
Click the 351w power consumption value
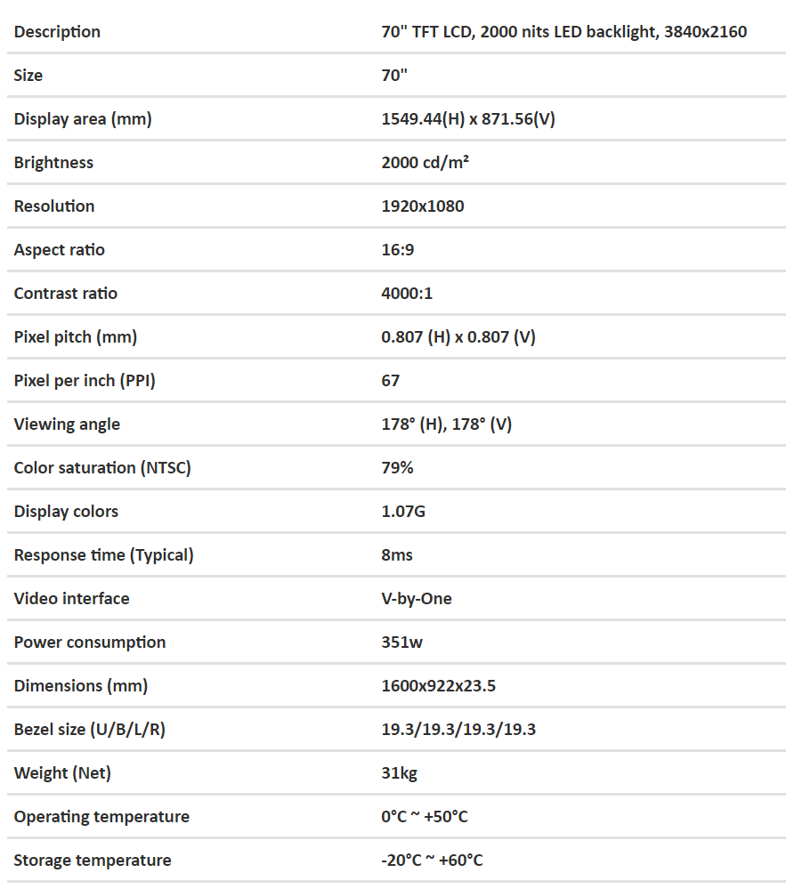point(402,643)
